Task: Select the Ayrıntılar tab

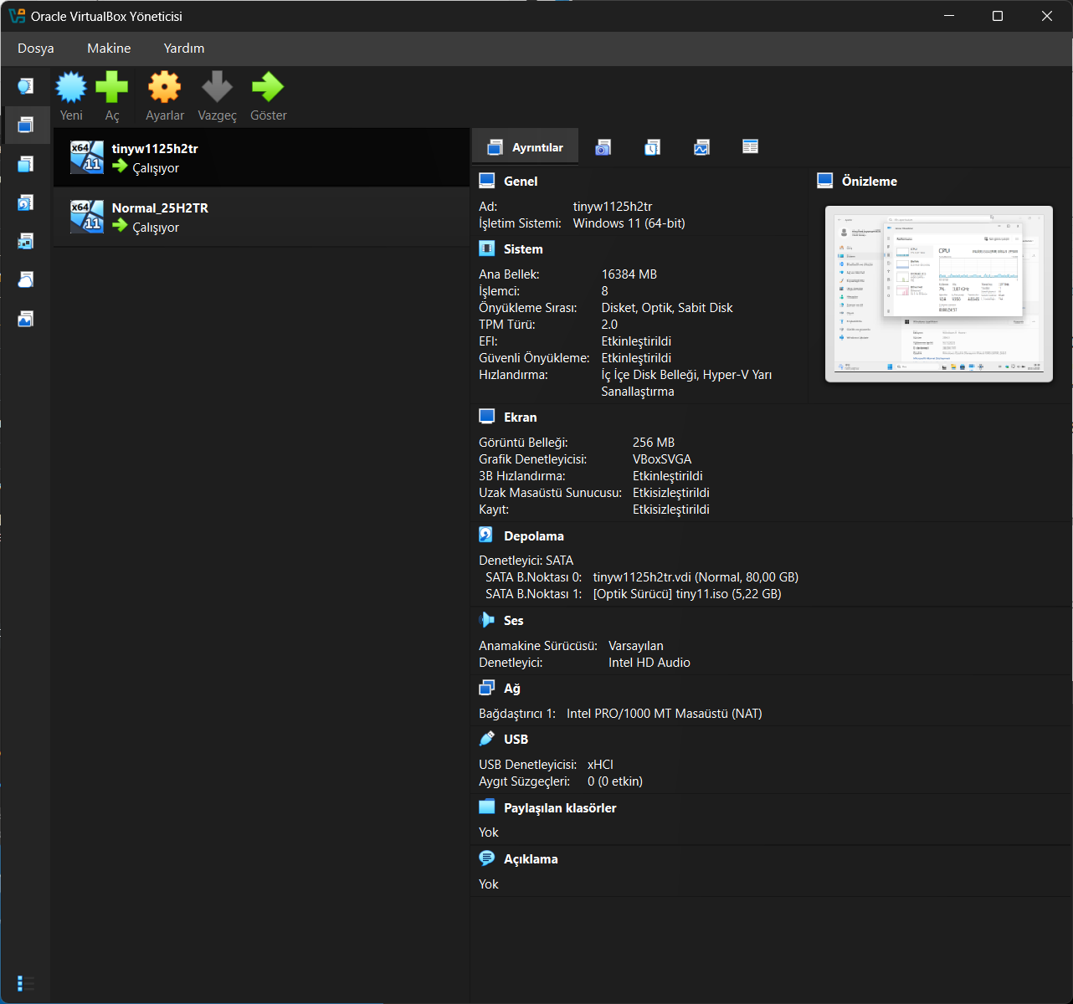Action: (526, 147)
